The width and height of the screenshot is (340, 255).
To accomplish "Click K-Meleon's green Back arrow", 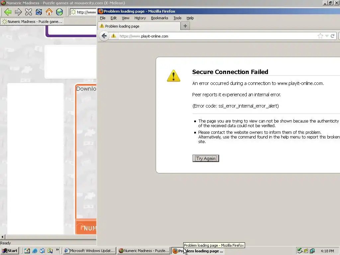I will (8, 12).
